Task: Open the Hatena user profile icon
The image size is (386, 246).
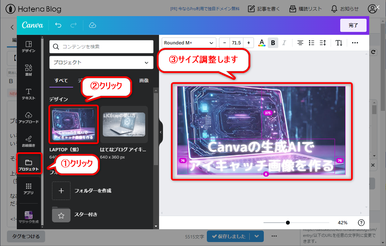Action: click(x=372, y=9)
